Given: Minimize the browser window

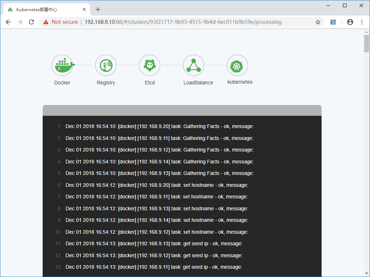Looking at the screenshot, I should [328, 5].
